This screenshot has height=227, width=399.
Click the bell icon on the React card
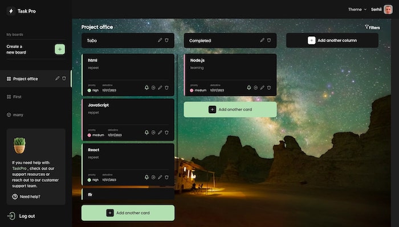tap(146, 178)
